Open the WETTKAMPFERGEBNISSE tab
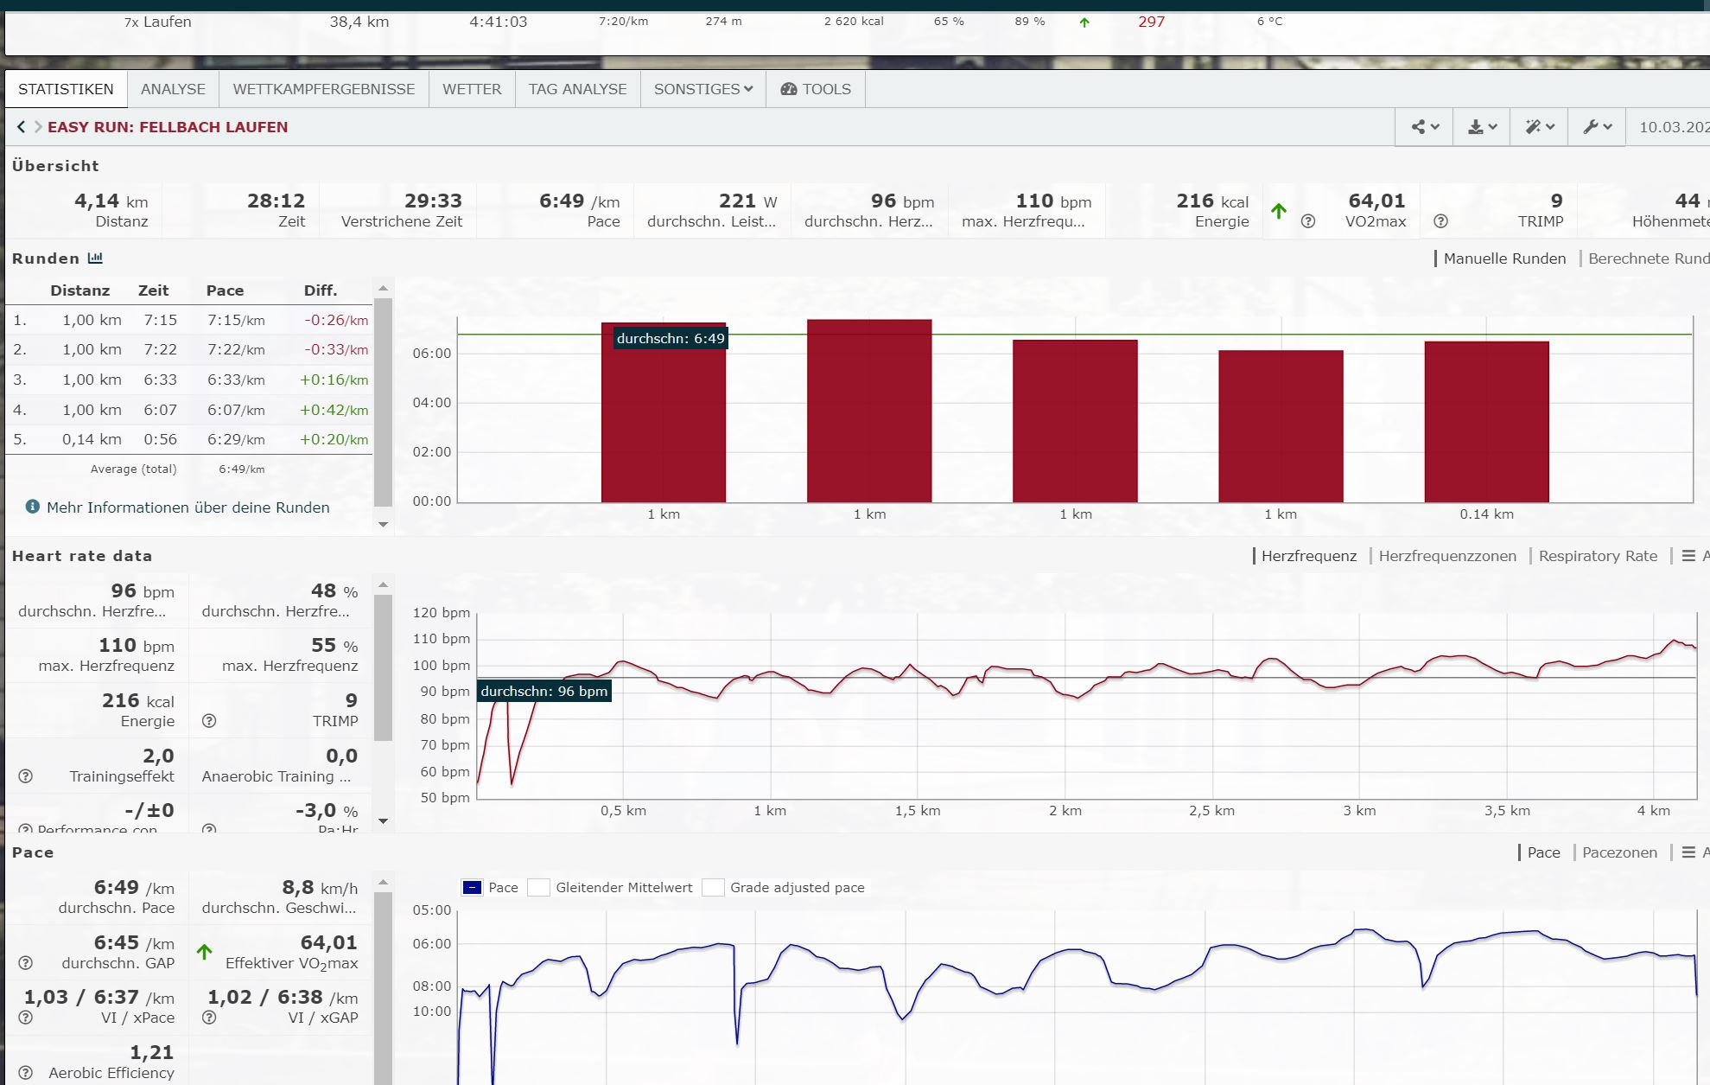1710x1085 pixels. (x=323, y=89)
